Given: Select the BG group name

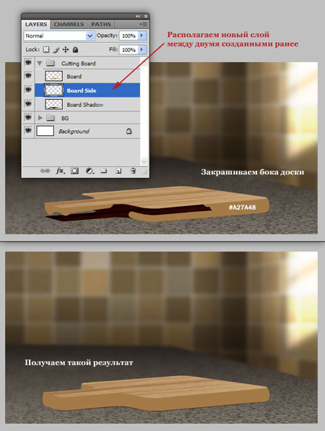Looking at the screenshot, I should pyautogui.click(x=65, y=118).
